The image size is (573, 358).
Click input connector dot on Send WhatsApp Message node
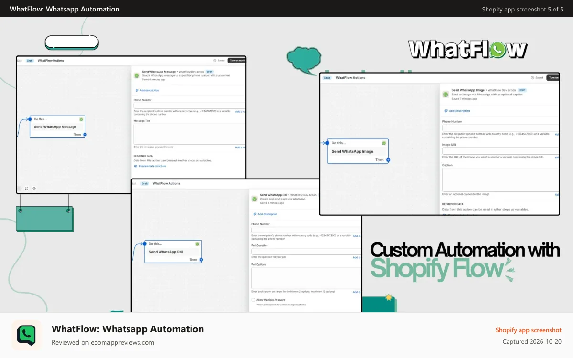point(30,119)
